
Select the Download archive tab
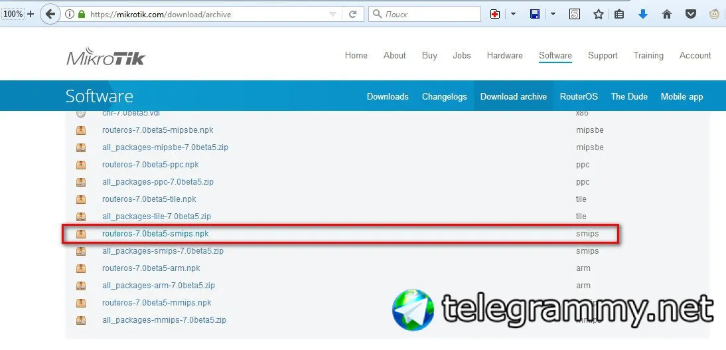[514, 96]
